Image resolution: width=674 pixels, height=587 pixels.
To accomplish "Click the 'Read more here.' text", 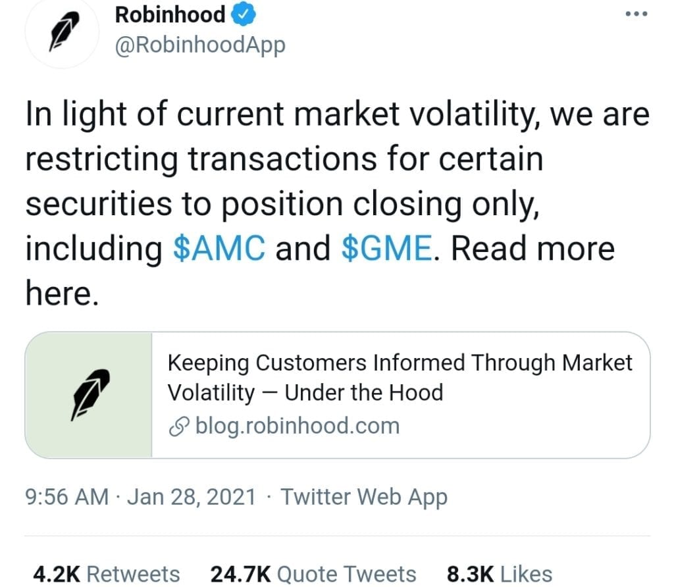I will [321, 270].
